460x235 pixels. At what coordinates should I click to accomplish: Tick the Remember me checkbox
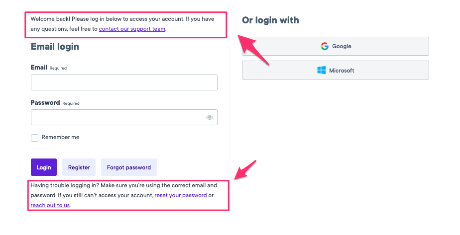click(x=35, y=138)
